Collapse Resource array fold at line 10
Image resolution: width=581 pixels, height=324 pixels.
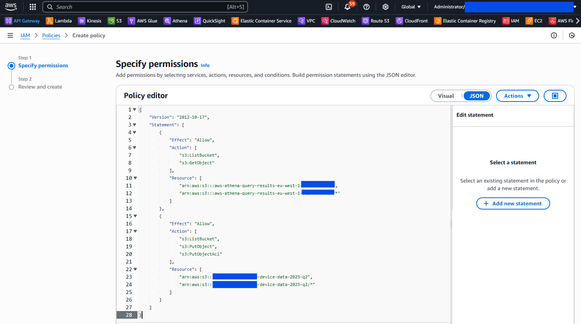pos(135,178)
